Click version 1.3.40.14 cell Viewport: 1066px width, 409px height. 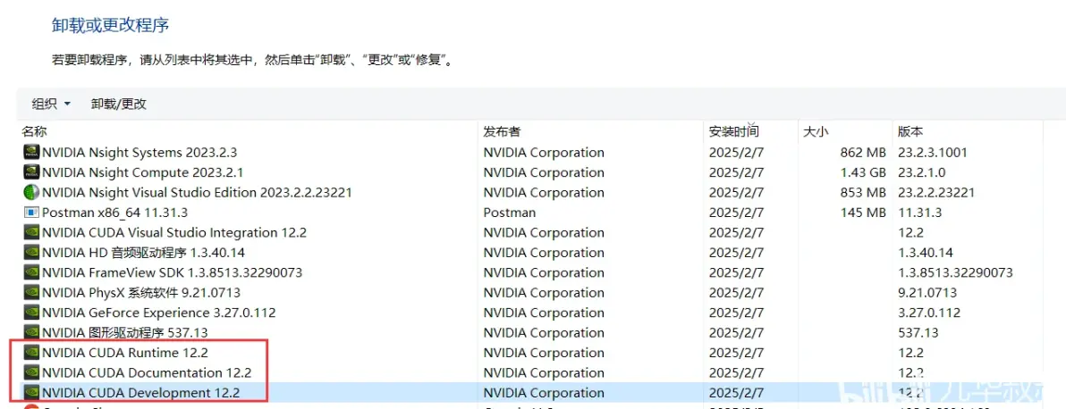tap(925, 253)
